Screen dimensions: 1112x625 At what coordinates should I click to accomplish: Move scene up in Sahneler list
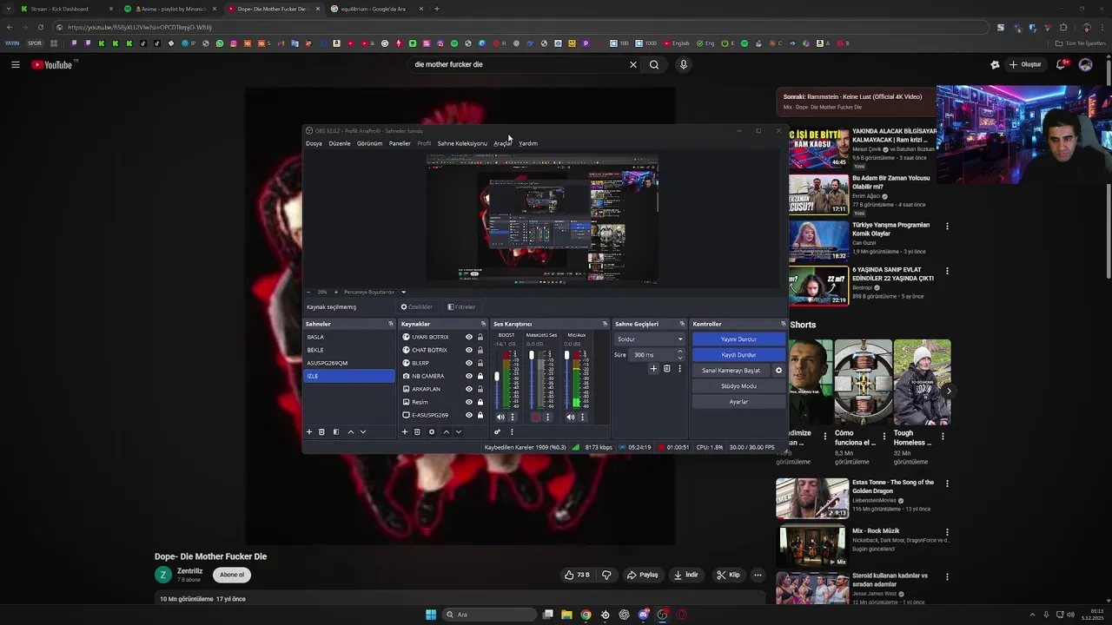tap(351, 431)
